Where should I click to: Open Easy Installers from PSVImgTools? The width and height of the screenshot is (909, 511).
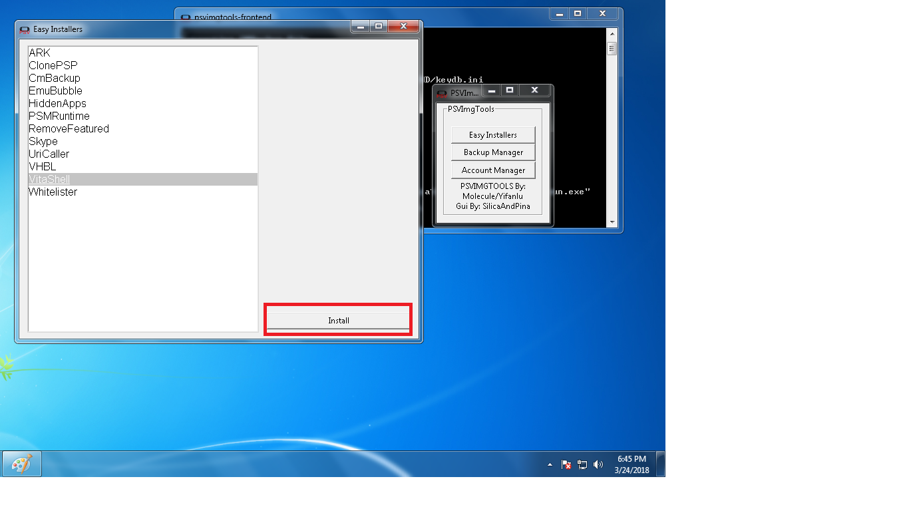[x=492, y=134]
